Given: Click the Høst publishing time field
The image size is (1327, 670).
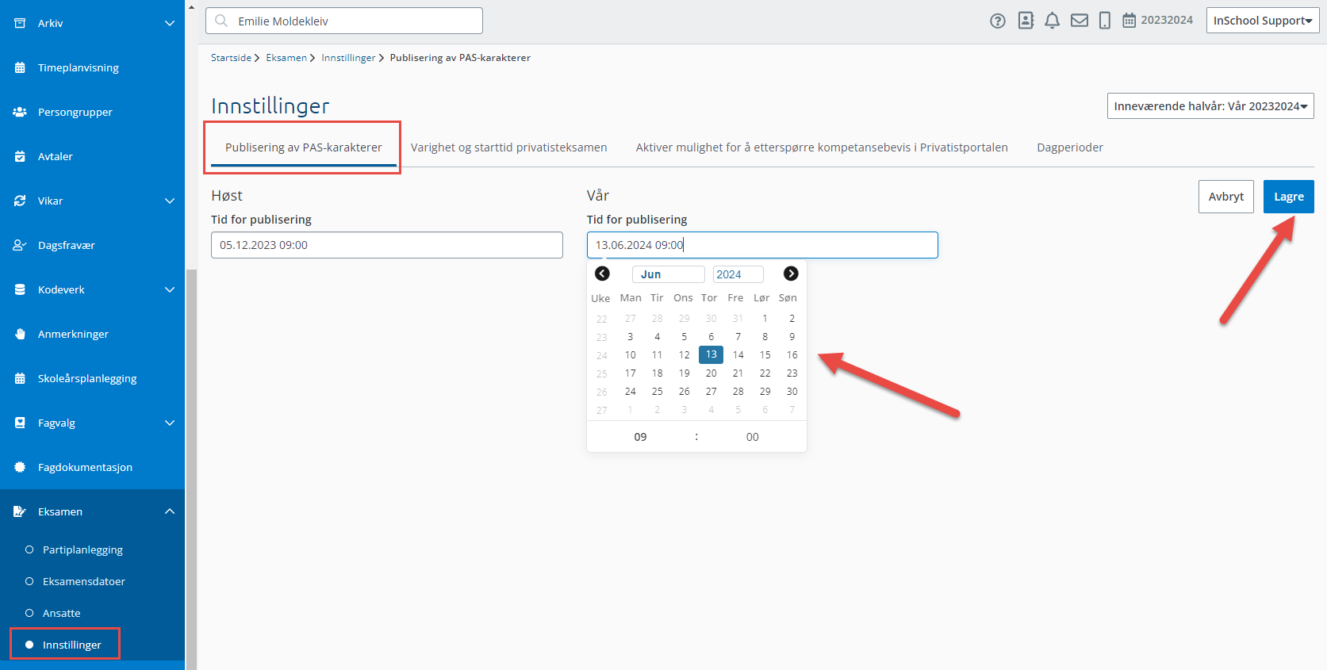Looking at the screenshot, I should (386, 245).
